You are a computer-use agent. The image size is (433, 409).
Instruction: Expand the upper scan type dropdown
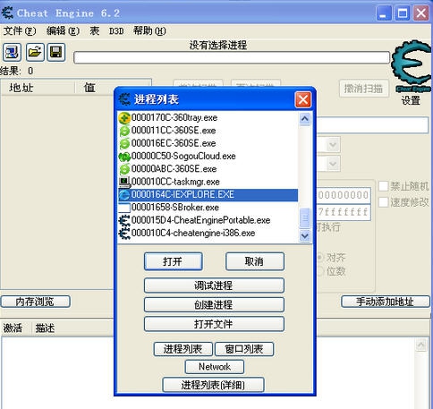coord(333,145)
